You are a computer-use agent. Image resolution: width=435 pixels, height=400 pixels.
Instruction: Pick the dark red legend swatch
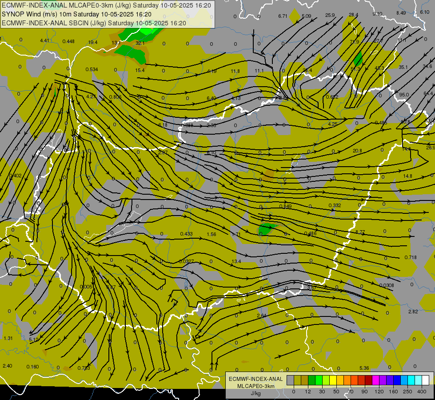369,380
